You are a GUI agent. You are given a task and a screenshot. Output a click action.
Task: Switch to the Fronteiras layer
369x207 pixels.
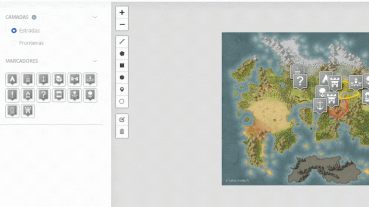tap(14, 43)
